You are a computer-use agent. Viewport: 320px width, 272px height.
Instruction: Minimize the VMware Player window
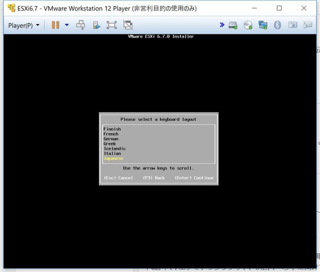click(x=254, y=8)
